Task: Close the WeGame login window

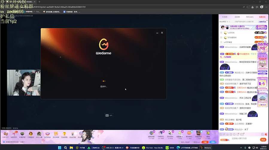Action: click(x=162, y=33)
